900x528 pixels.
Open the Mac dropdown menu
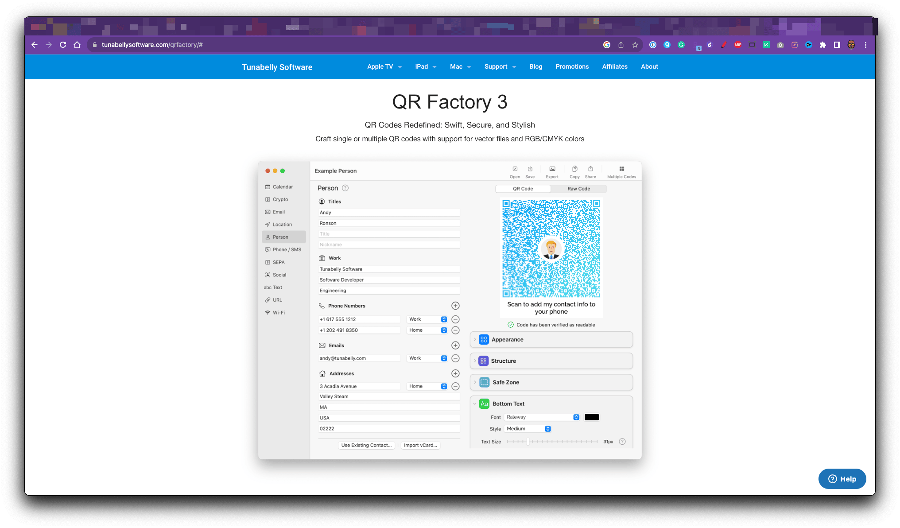(x=460, y=66)
